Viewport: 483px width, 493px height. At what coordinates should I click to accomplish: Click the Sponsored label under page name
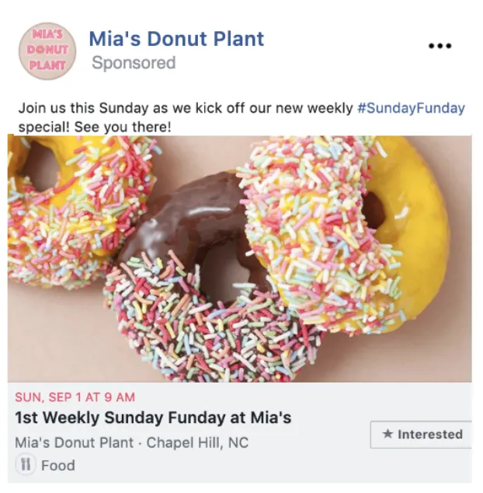coord(134,62)
